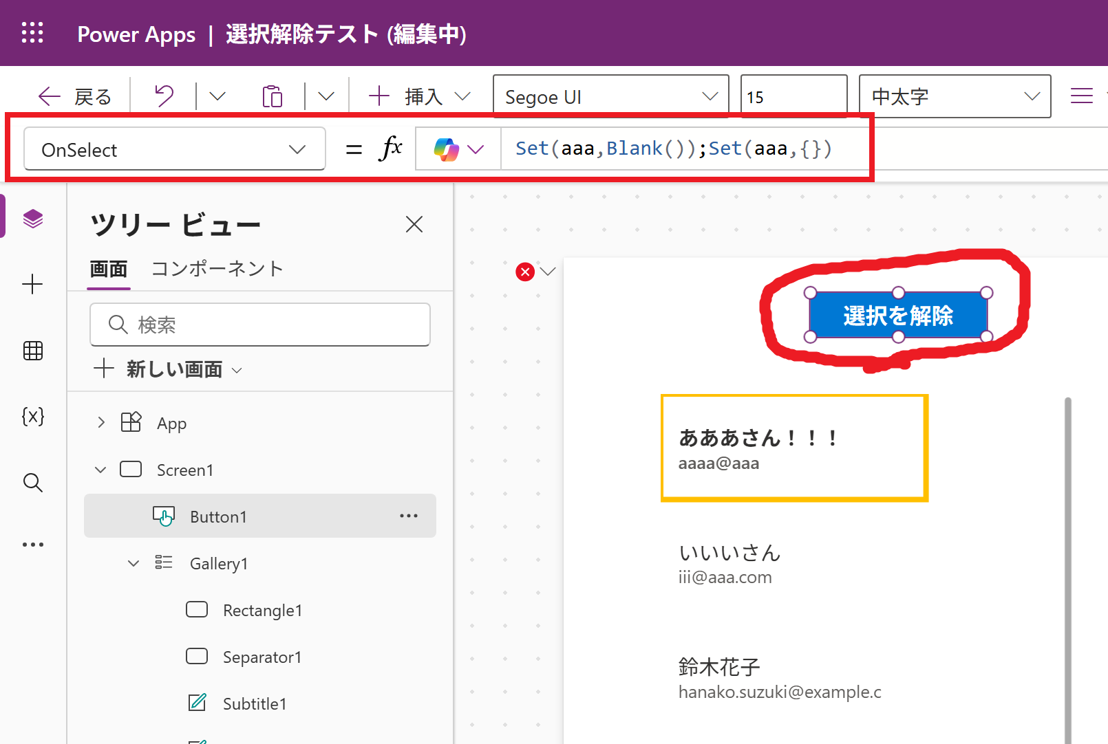Open the Data table icon in sidebar
Screen dimensions: 1108x744
click(33, 351)
